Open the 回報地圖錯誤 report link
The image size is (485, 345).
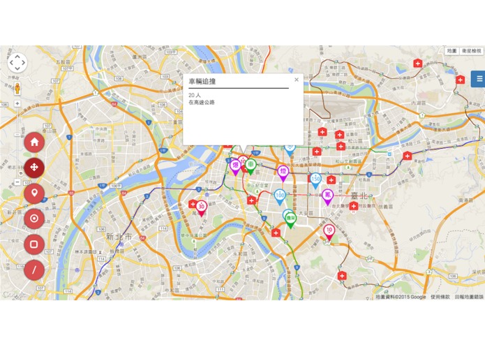[469, 297]
